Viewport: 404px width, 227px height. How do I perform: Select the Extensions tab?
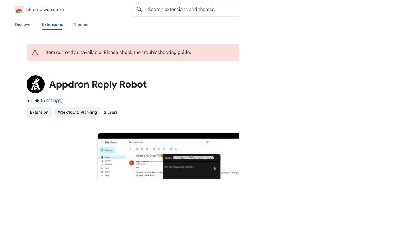pyautogui.click(x=52, y=24)
